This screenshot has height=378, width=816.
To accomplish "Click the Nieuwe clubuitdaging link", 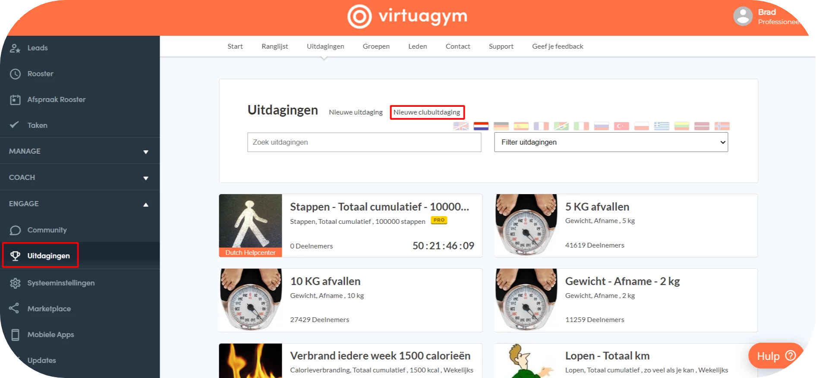I will coord(427,112).
